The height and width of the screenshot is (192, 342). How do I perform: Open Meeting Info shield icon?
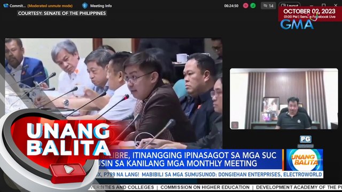(x=84, y=6)
